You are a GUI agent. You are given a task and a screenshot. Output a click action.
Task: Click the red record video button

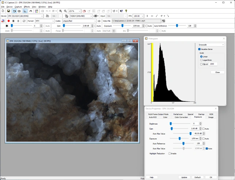[8, 21]
